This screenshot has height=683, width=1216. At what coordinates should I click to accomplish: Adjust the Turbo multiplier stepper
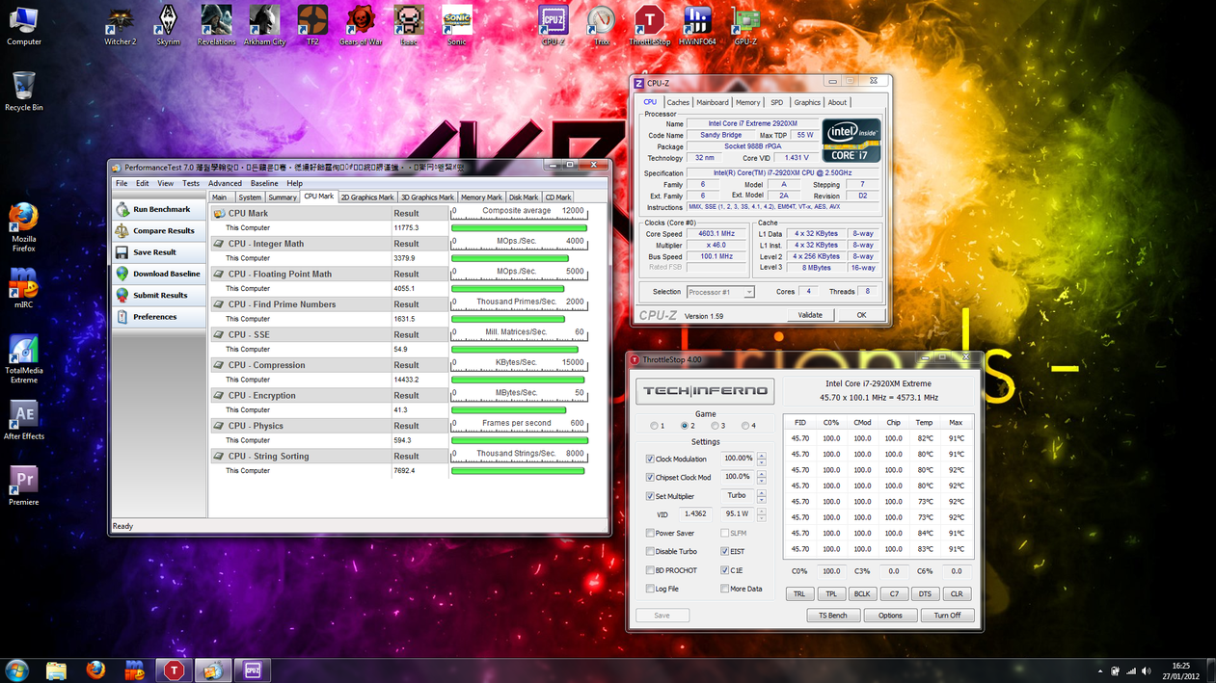[x=761, y=496]
